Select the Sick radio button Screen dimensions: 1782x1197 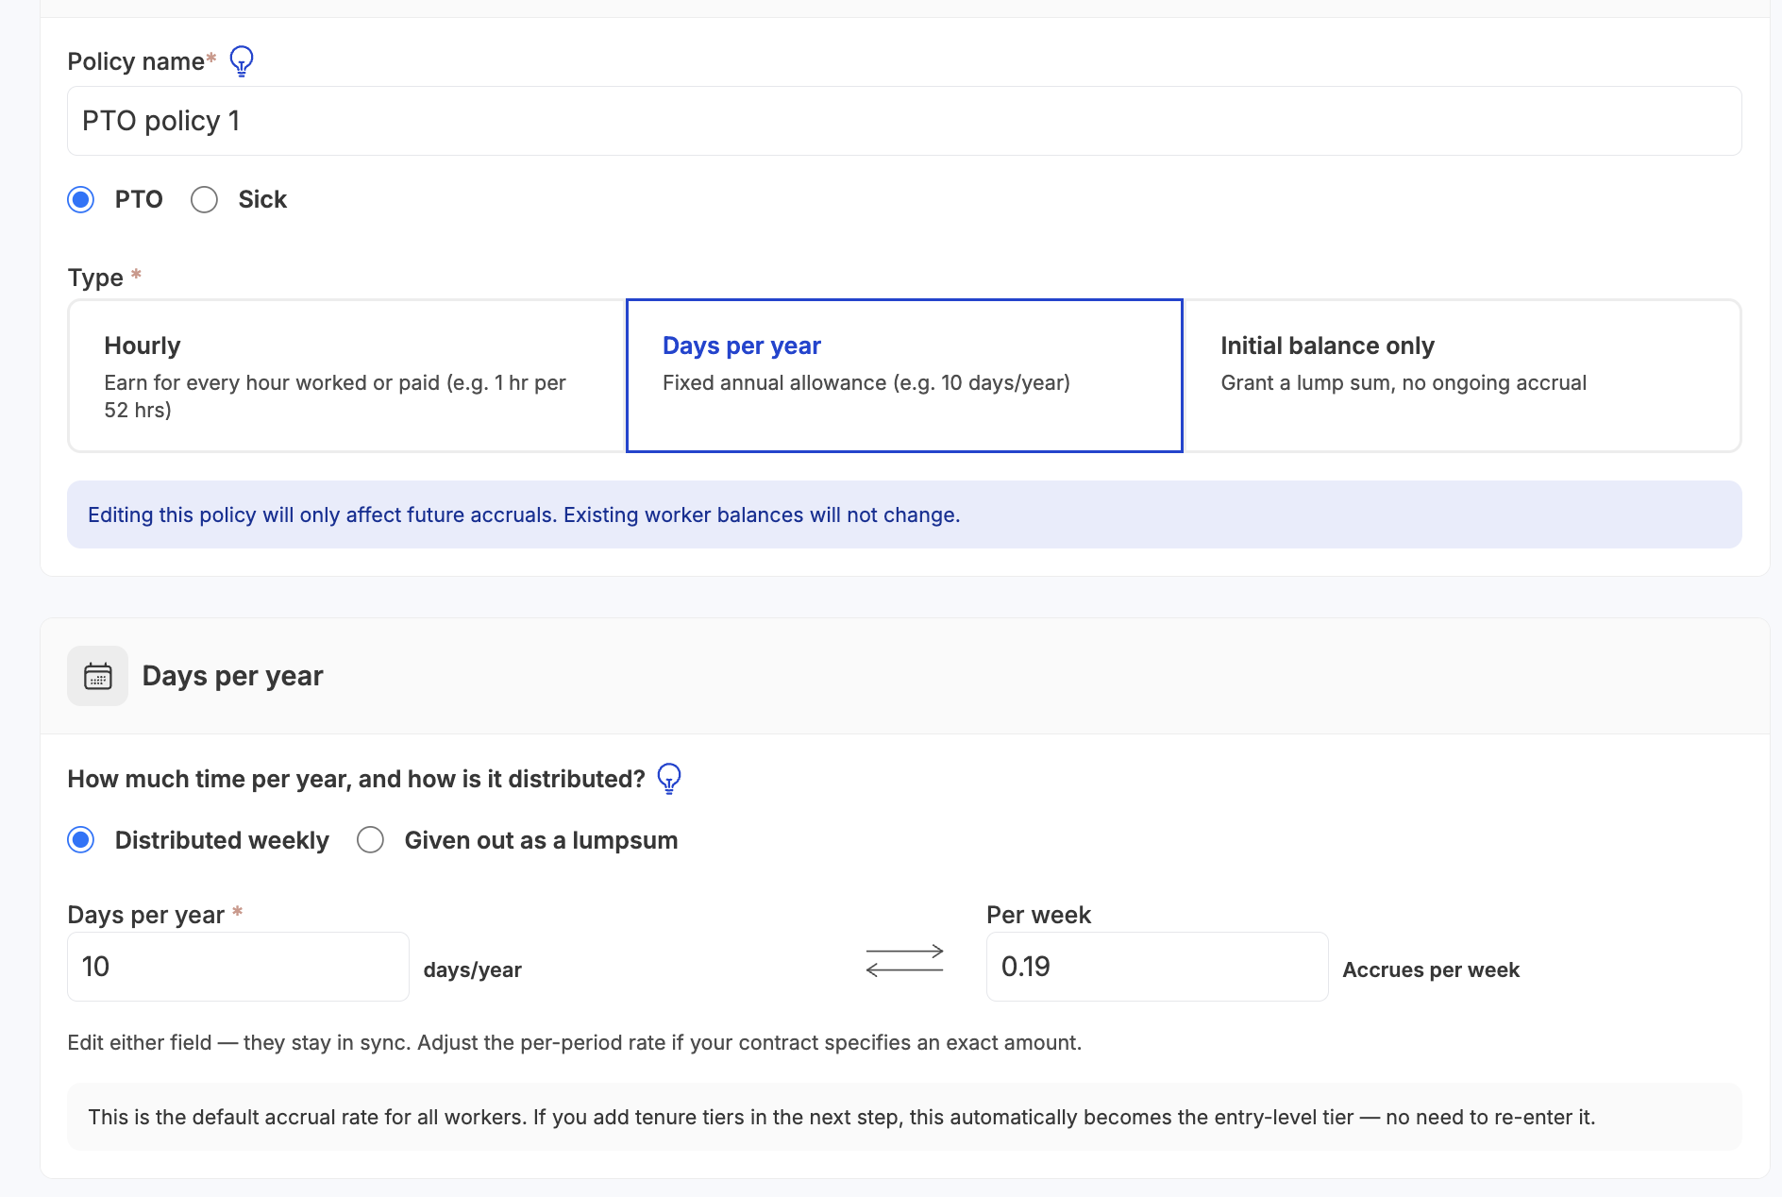pyautogui.click(x=204, y=199)
